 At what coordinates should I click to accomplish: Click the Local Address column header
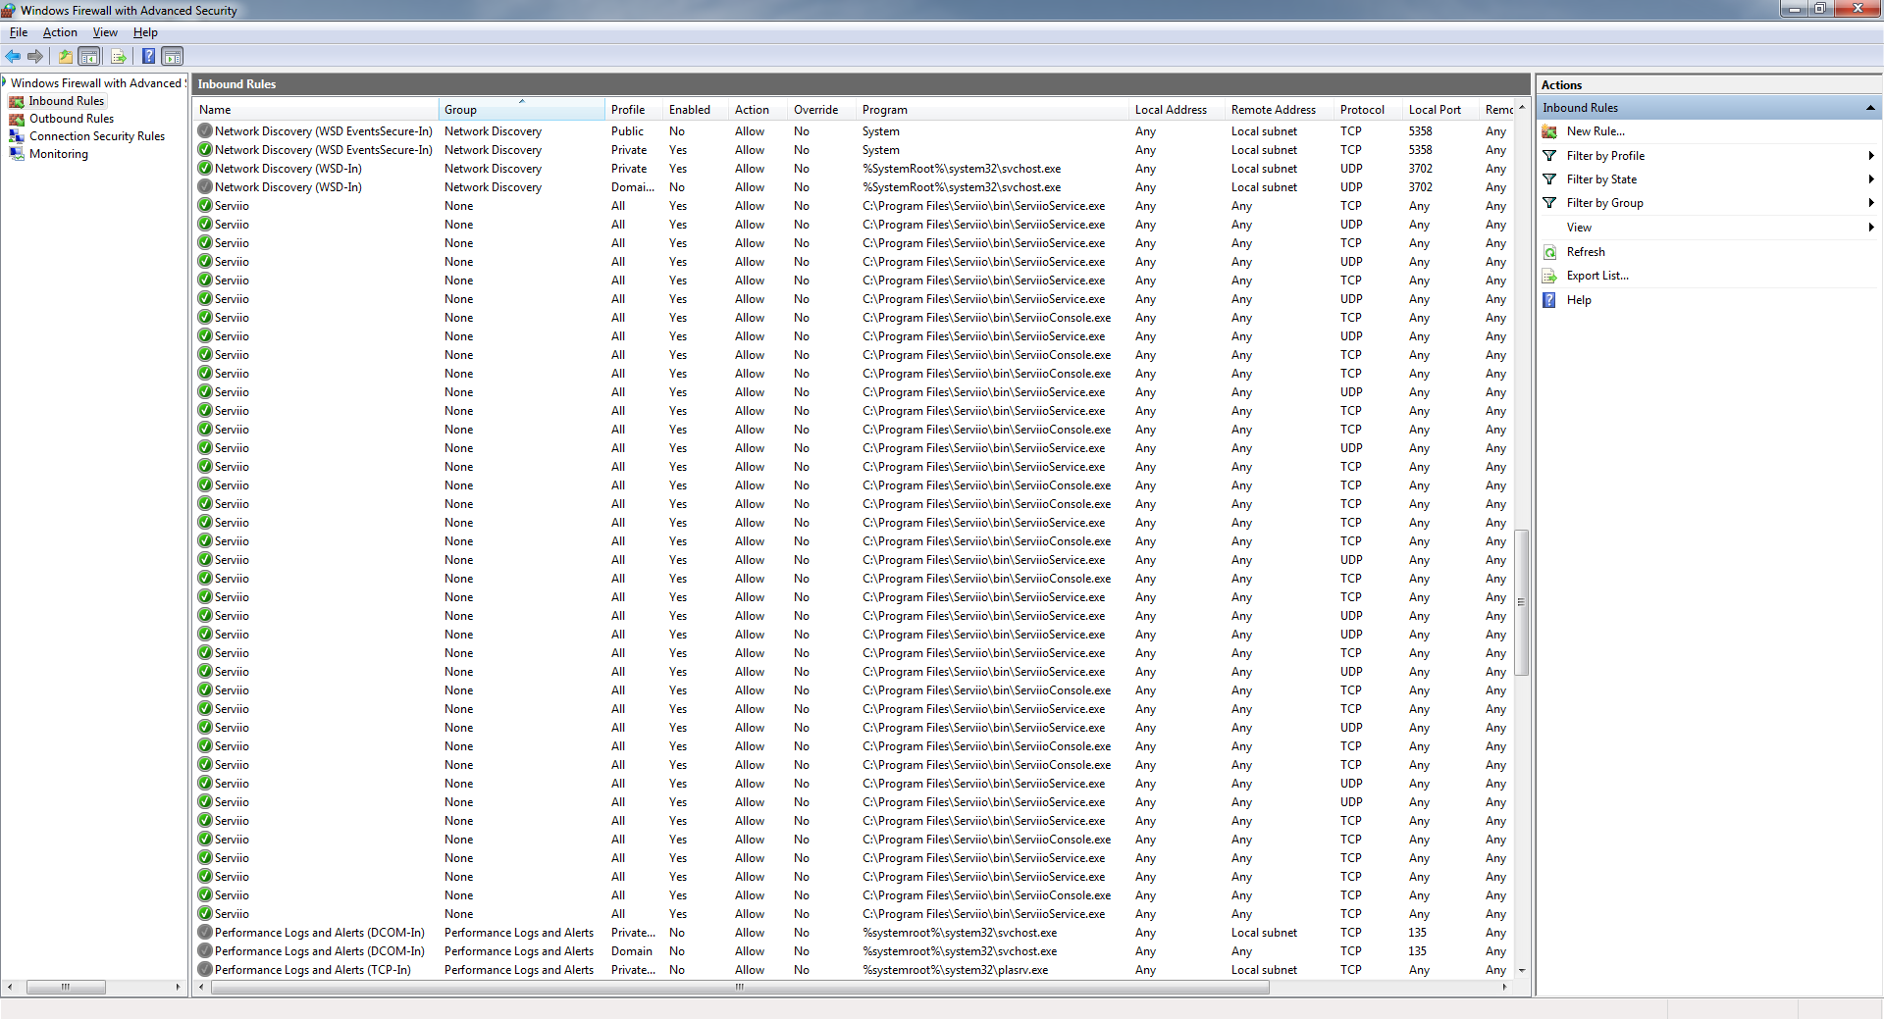[1177, 110]
